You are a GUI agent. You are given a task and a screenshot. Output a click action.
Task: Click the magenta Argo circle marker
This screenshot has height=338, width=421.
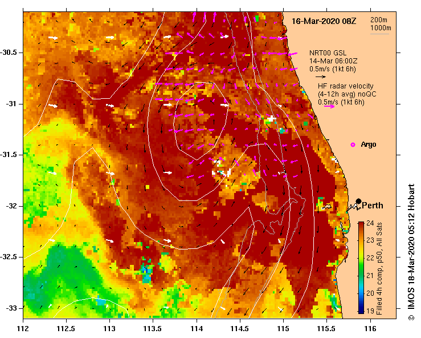(353, 145)
